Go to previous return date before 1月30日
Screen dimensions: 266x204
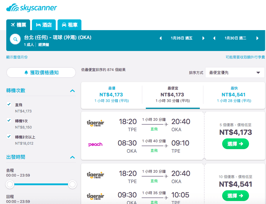pyautogui.click(x=214, y=38)
